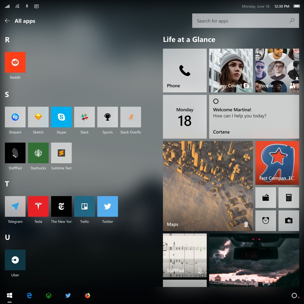This screenshot has width=304, height=304.
Task: Launch the Skype app tile
Action: [61, 117]
